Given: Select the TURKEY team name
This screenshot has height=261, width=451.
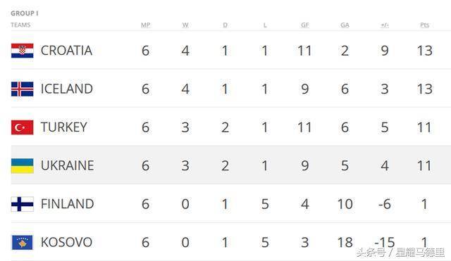Looking at the screenshot, I should (64, 127).
